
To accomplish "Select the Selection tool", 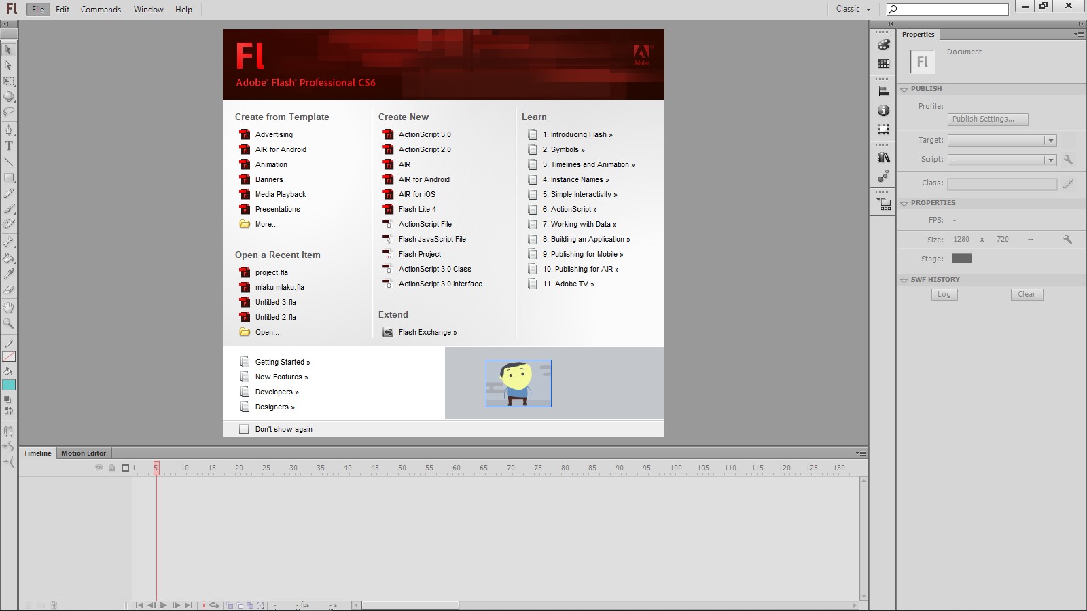I will coord(9,50).
